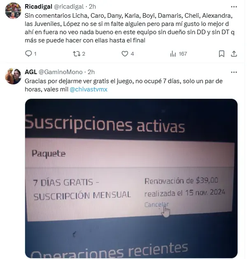Open more options on AGL's tweet
Image resolution: width=247 pixels, height=259 pixels.
(x=234, y=72)
